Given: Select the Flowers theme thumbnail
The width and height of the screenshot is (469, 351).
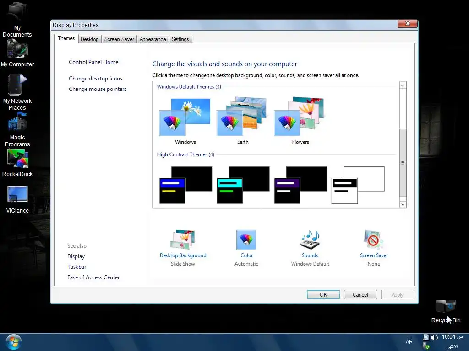Looking at the screenshot, I should [x=300, y=117].
